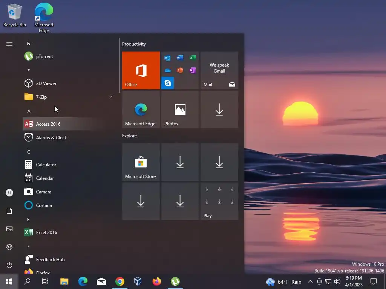This screenshot has height=289, width=386.
Task: Open Outlook in the Office apps tile
Action: pyautogui.click(x=167, y=58)
